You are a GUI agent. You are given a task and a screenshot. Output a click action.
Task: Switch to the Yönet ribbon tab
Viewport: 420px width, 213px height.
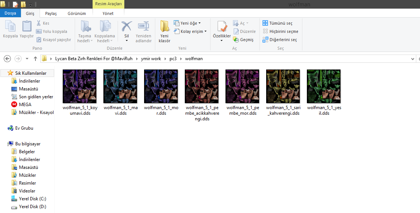(108, 13)
